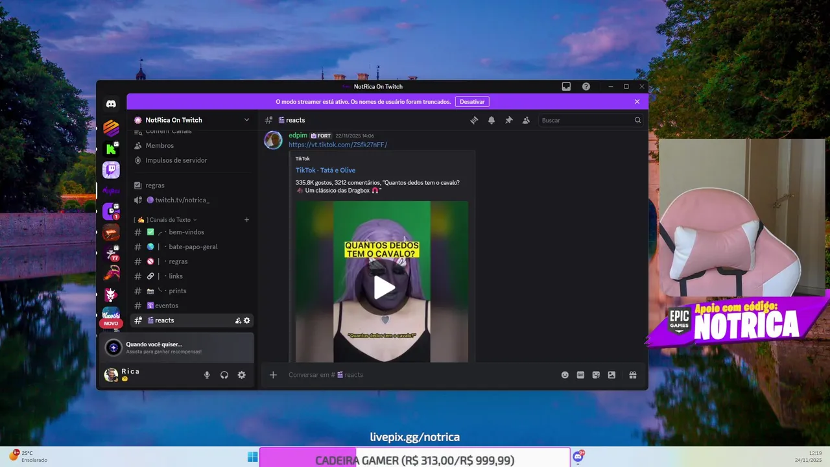The width and height of the screenshot is (830, 467).
Task: Select the eventos channel
Action: (x=191, y=305)
